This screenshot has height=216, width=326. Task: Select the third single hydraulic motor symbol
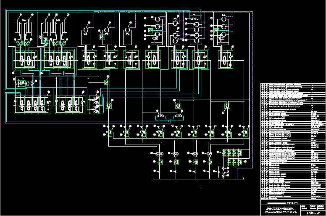[x=127, y=30]
